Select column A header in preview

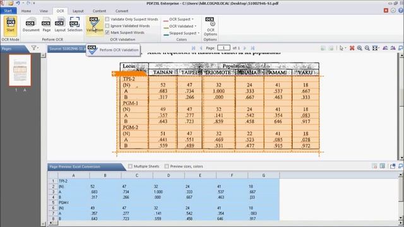click(x=73, y=175)
